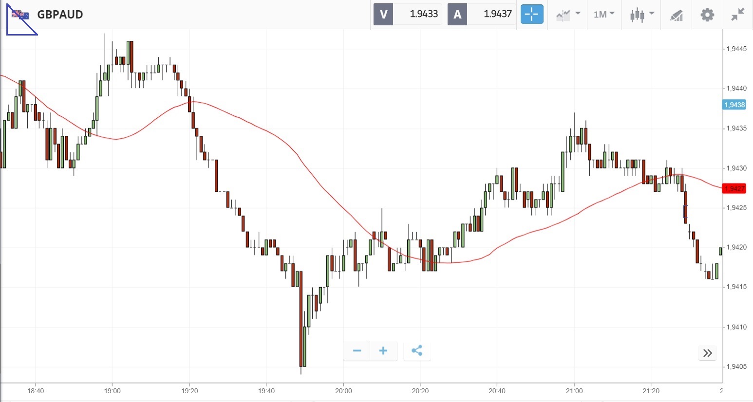
Task: Toggle the crosshair cursor button
Action: (531, 14)
